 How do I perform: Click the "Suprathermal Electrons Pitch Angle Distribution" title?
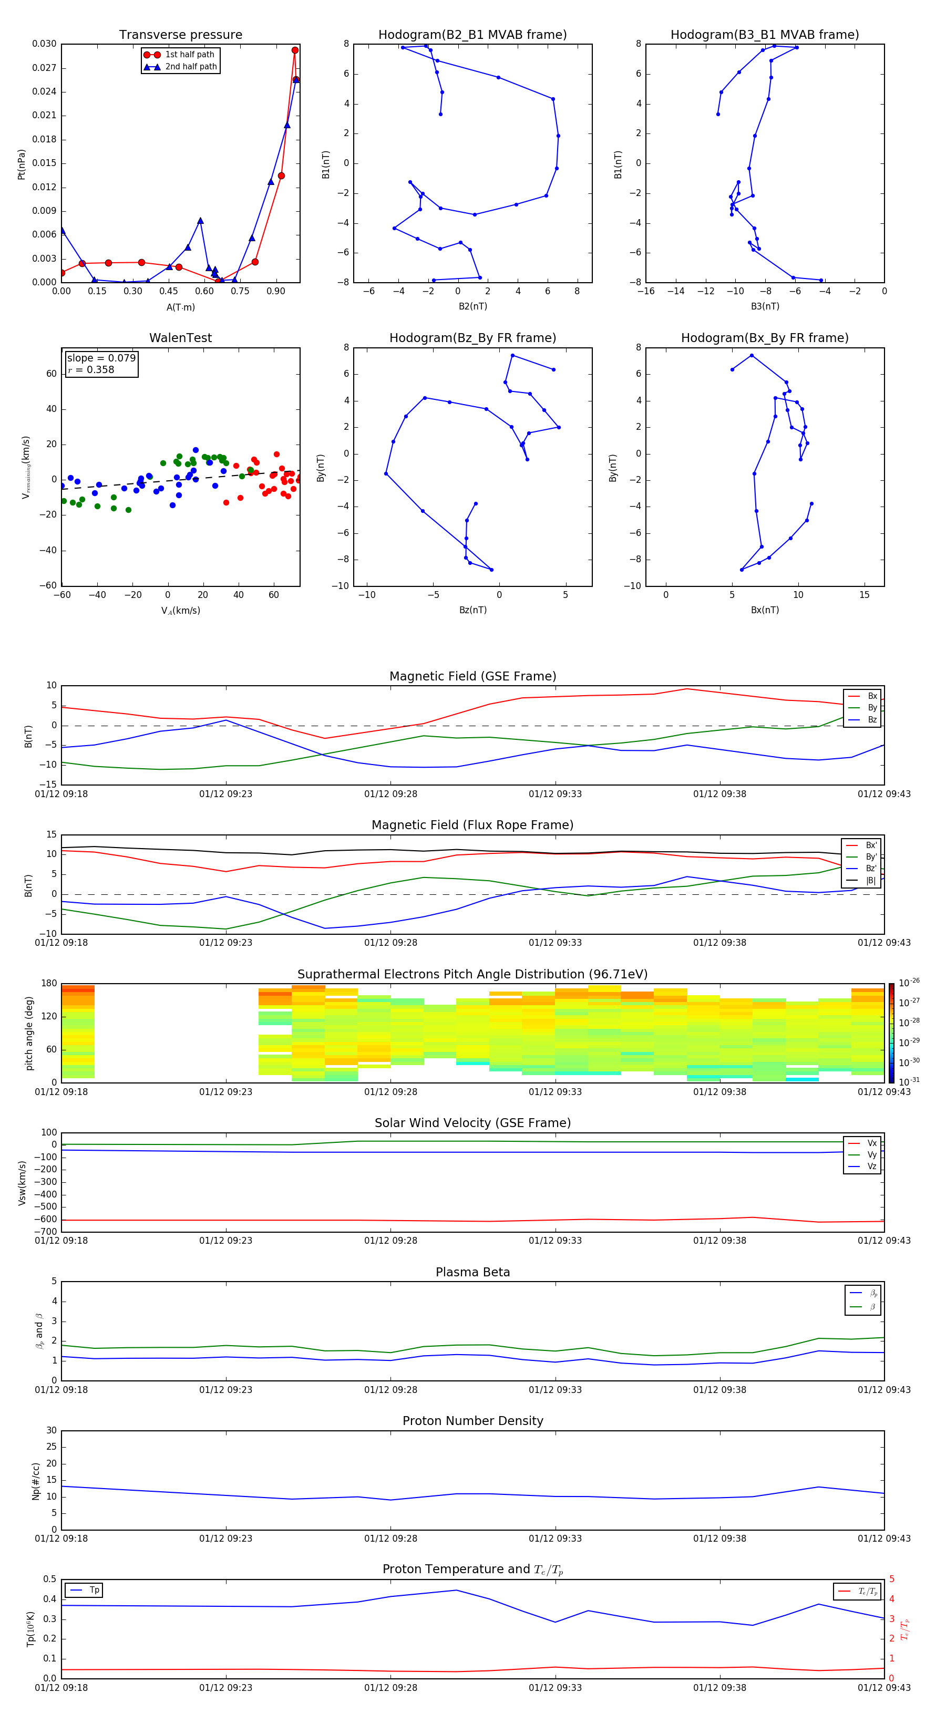(x=472, y=975)
